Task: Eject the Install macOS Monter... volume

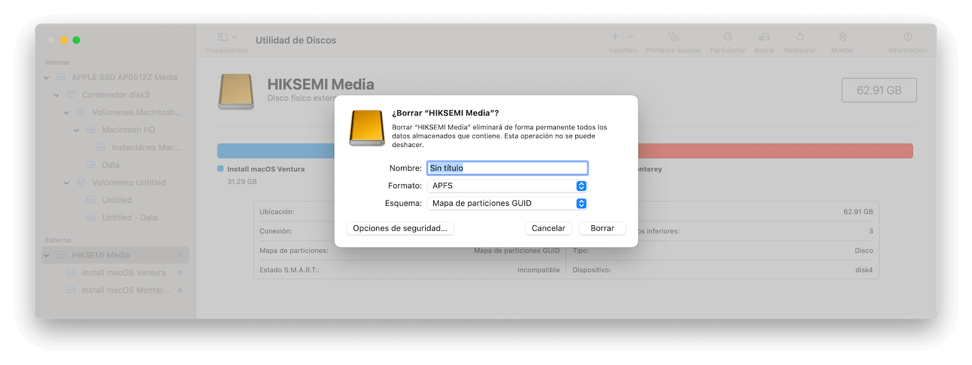Action: point(180,290)
